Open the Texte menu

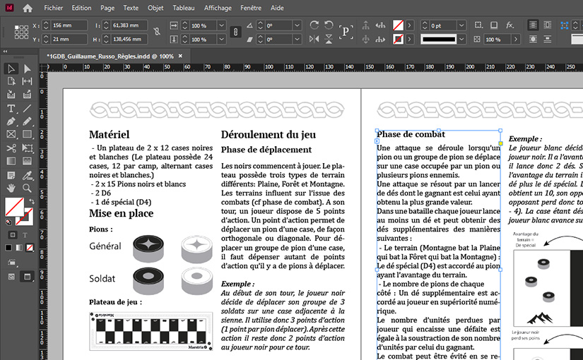click(x=131, y=8)
